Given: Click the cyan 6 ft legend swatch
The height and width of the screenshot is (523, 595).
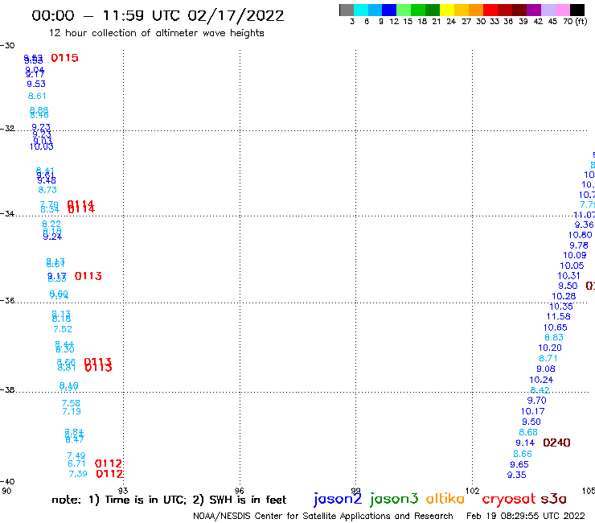Looking at the screenshot, I should coord(361,10).
